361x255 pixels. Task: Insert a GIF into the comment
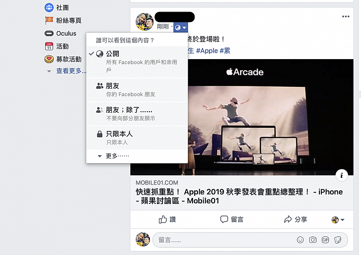325,240
